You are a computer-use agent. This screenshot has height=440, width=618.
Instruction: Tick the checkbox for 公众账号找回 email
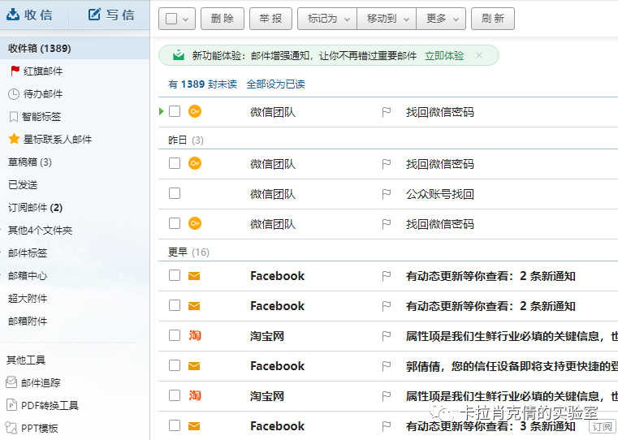click(x=175, y=194)
